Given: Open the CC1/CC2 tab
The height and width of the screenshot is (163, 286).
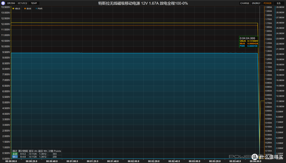Looking at the screenshot, I should pyautogui.click(x=23, y=3).
